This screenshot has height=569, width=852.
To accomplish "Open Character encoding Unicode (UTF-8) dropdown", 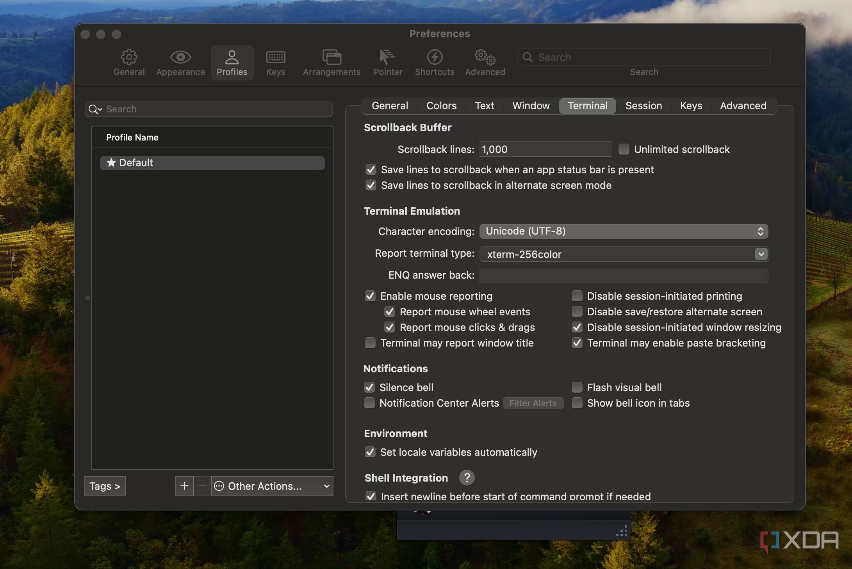I will click(624, 231).
